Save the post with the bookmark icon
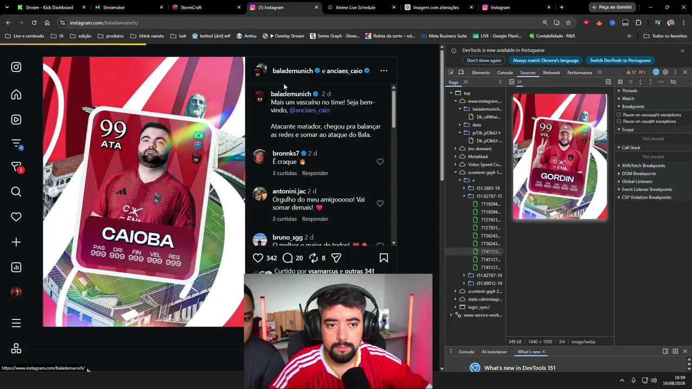 384,258
